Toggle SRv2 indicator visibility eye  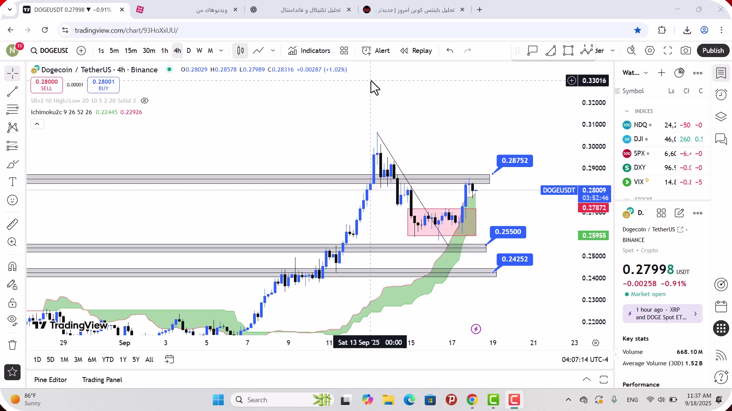pos(144,101)
